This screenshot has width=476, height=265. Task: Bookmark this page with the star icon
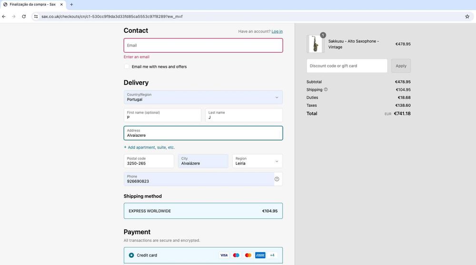point(467,16)
